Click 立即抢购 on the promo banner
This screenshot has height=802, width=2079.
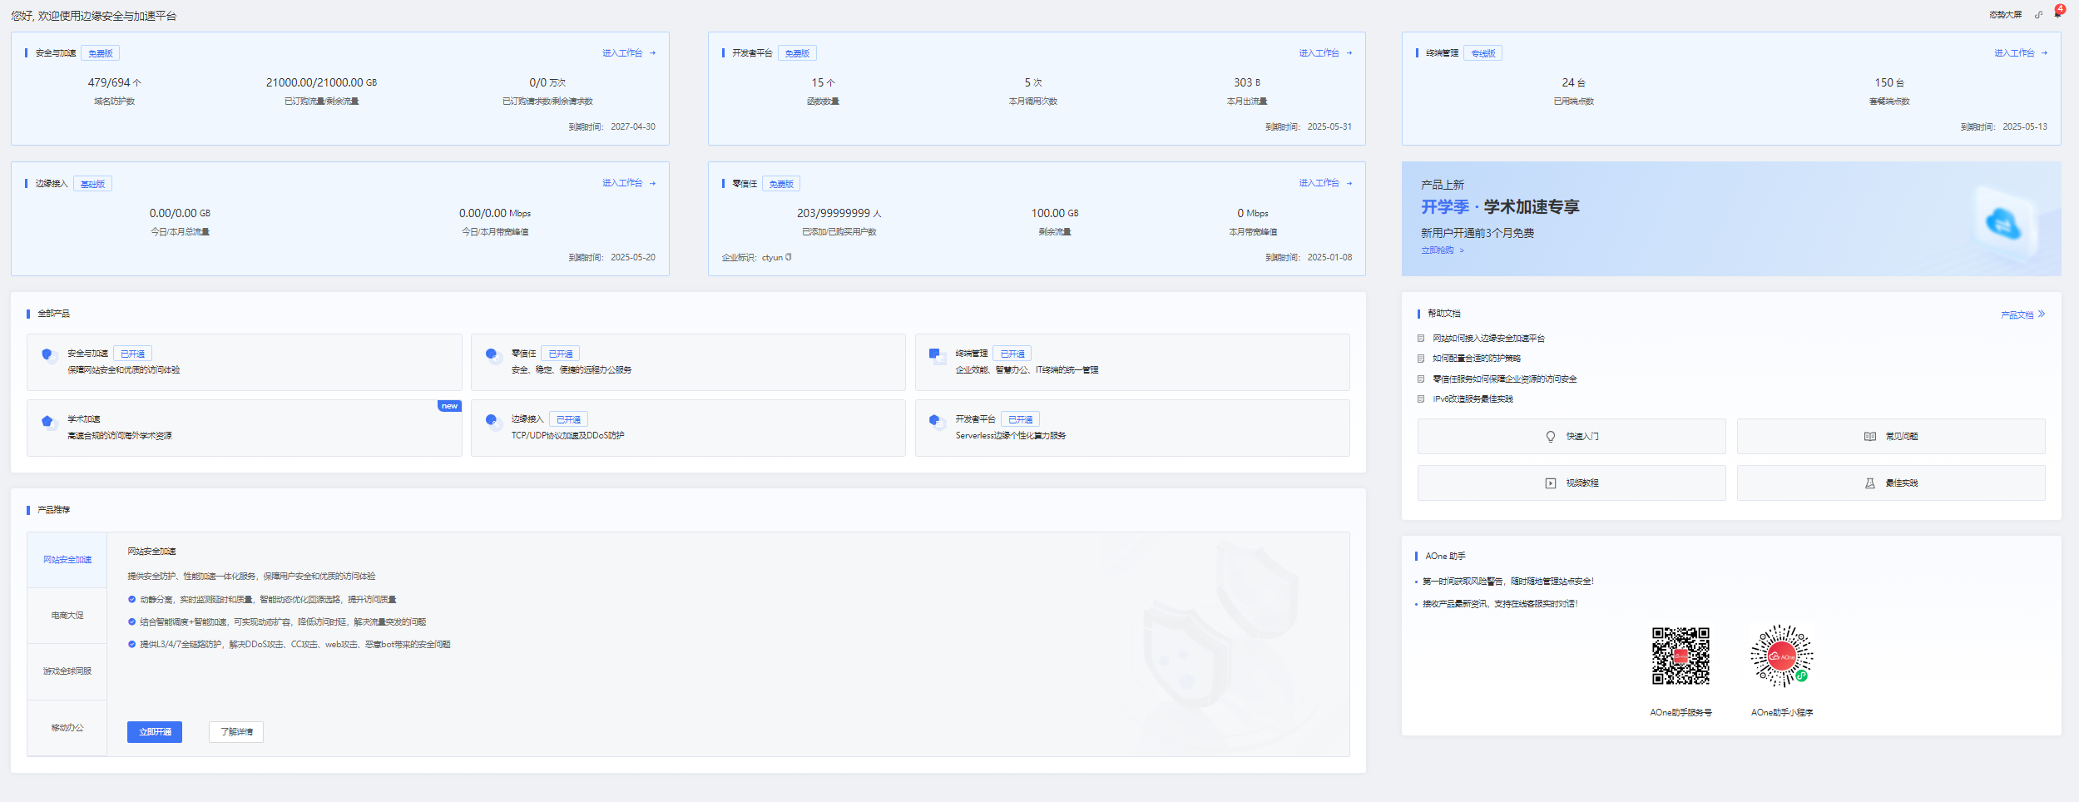(x=1443, y=250)
